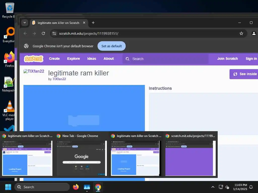
Task: Reload the Scratch project page
Action: click(x=43, y=33)
